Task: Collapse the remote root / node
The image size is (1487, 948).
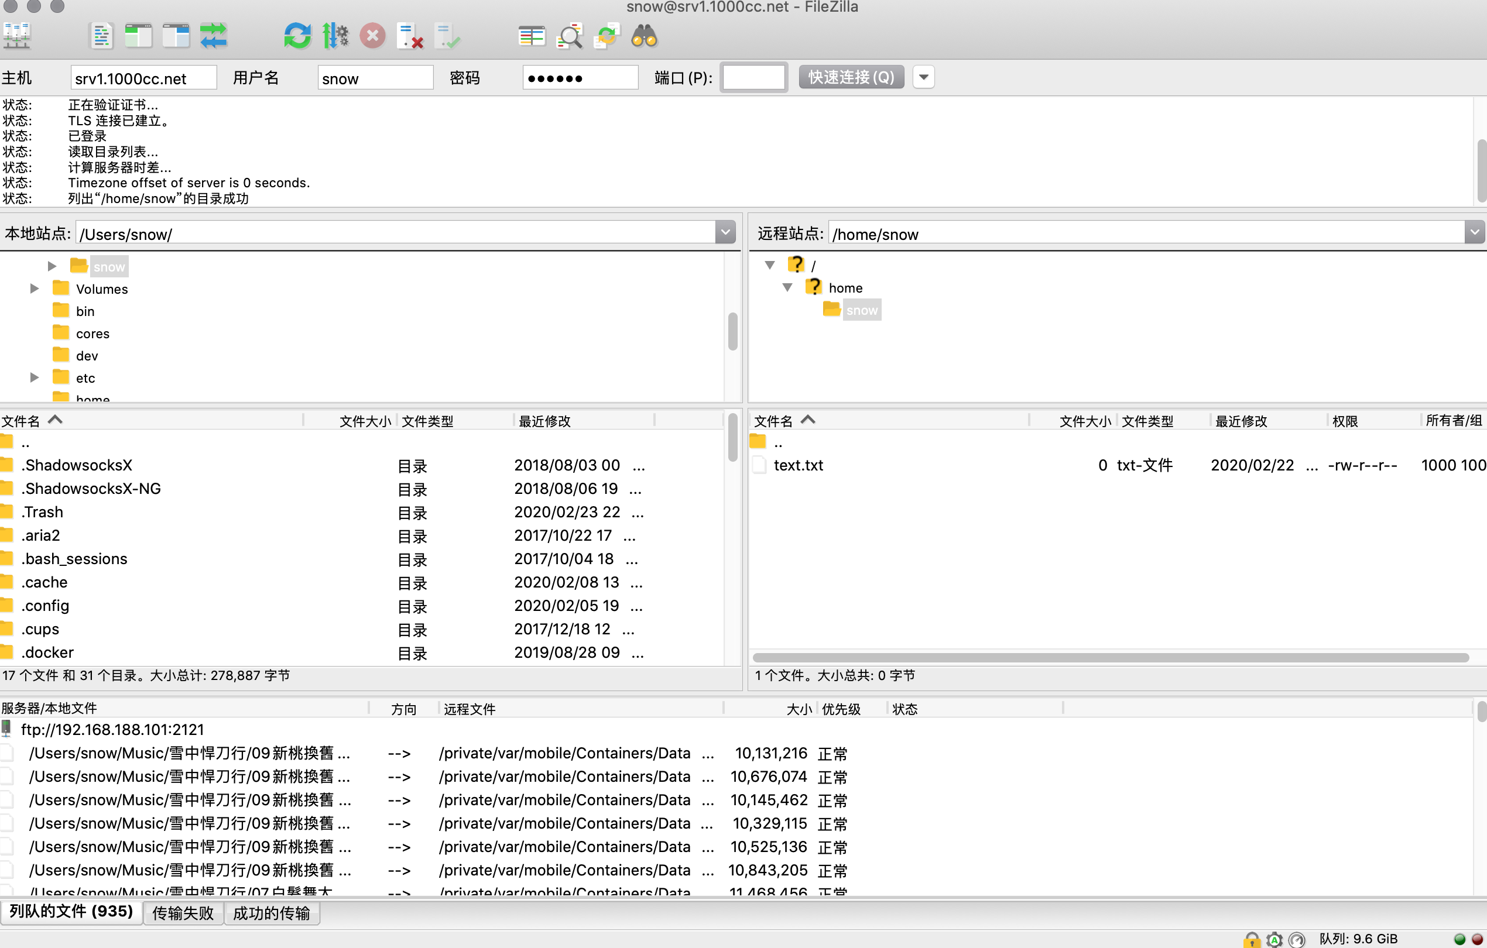Action: (769, 265)
